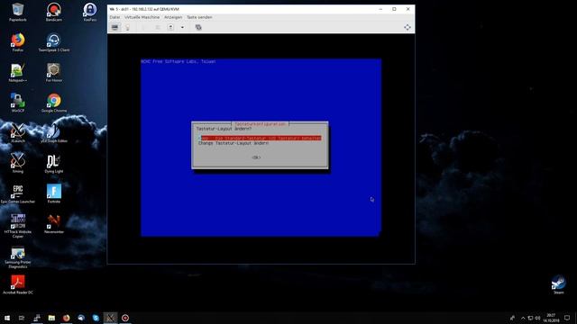Open volume control in system tray
The image size is (577, 324).
(x=537, y=318)
